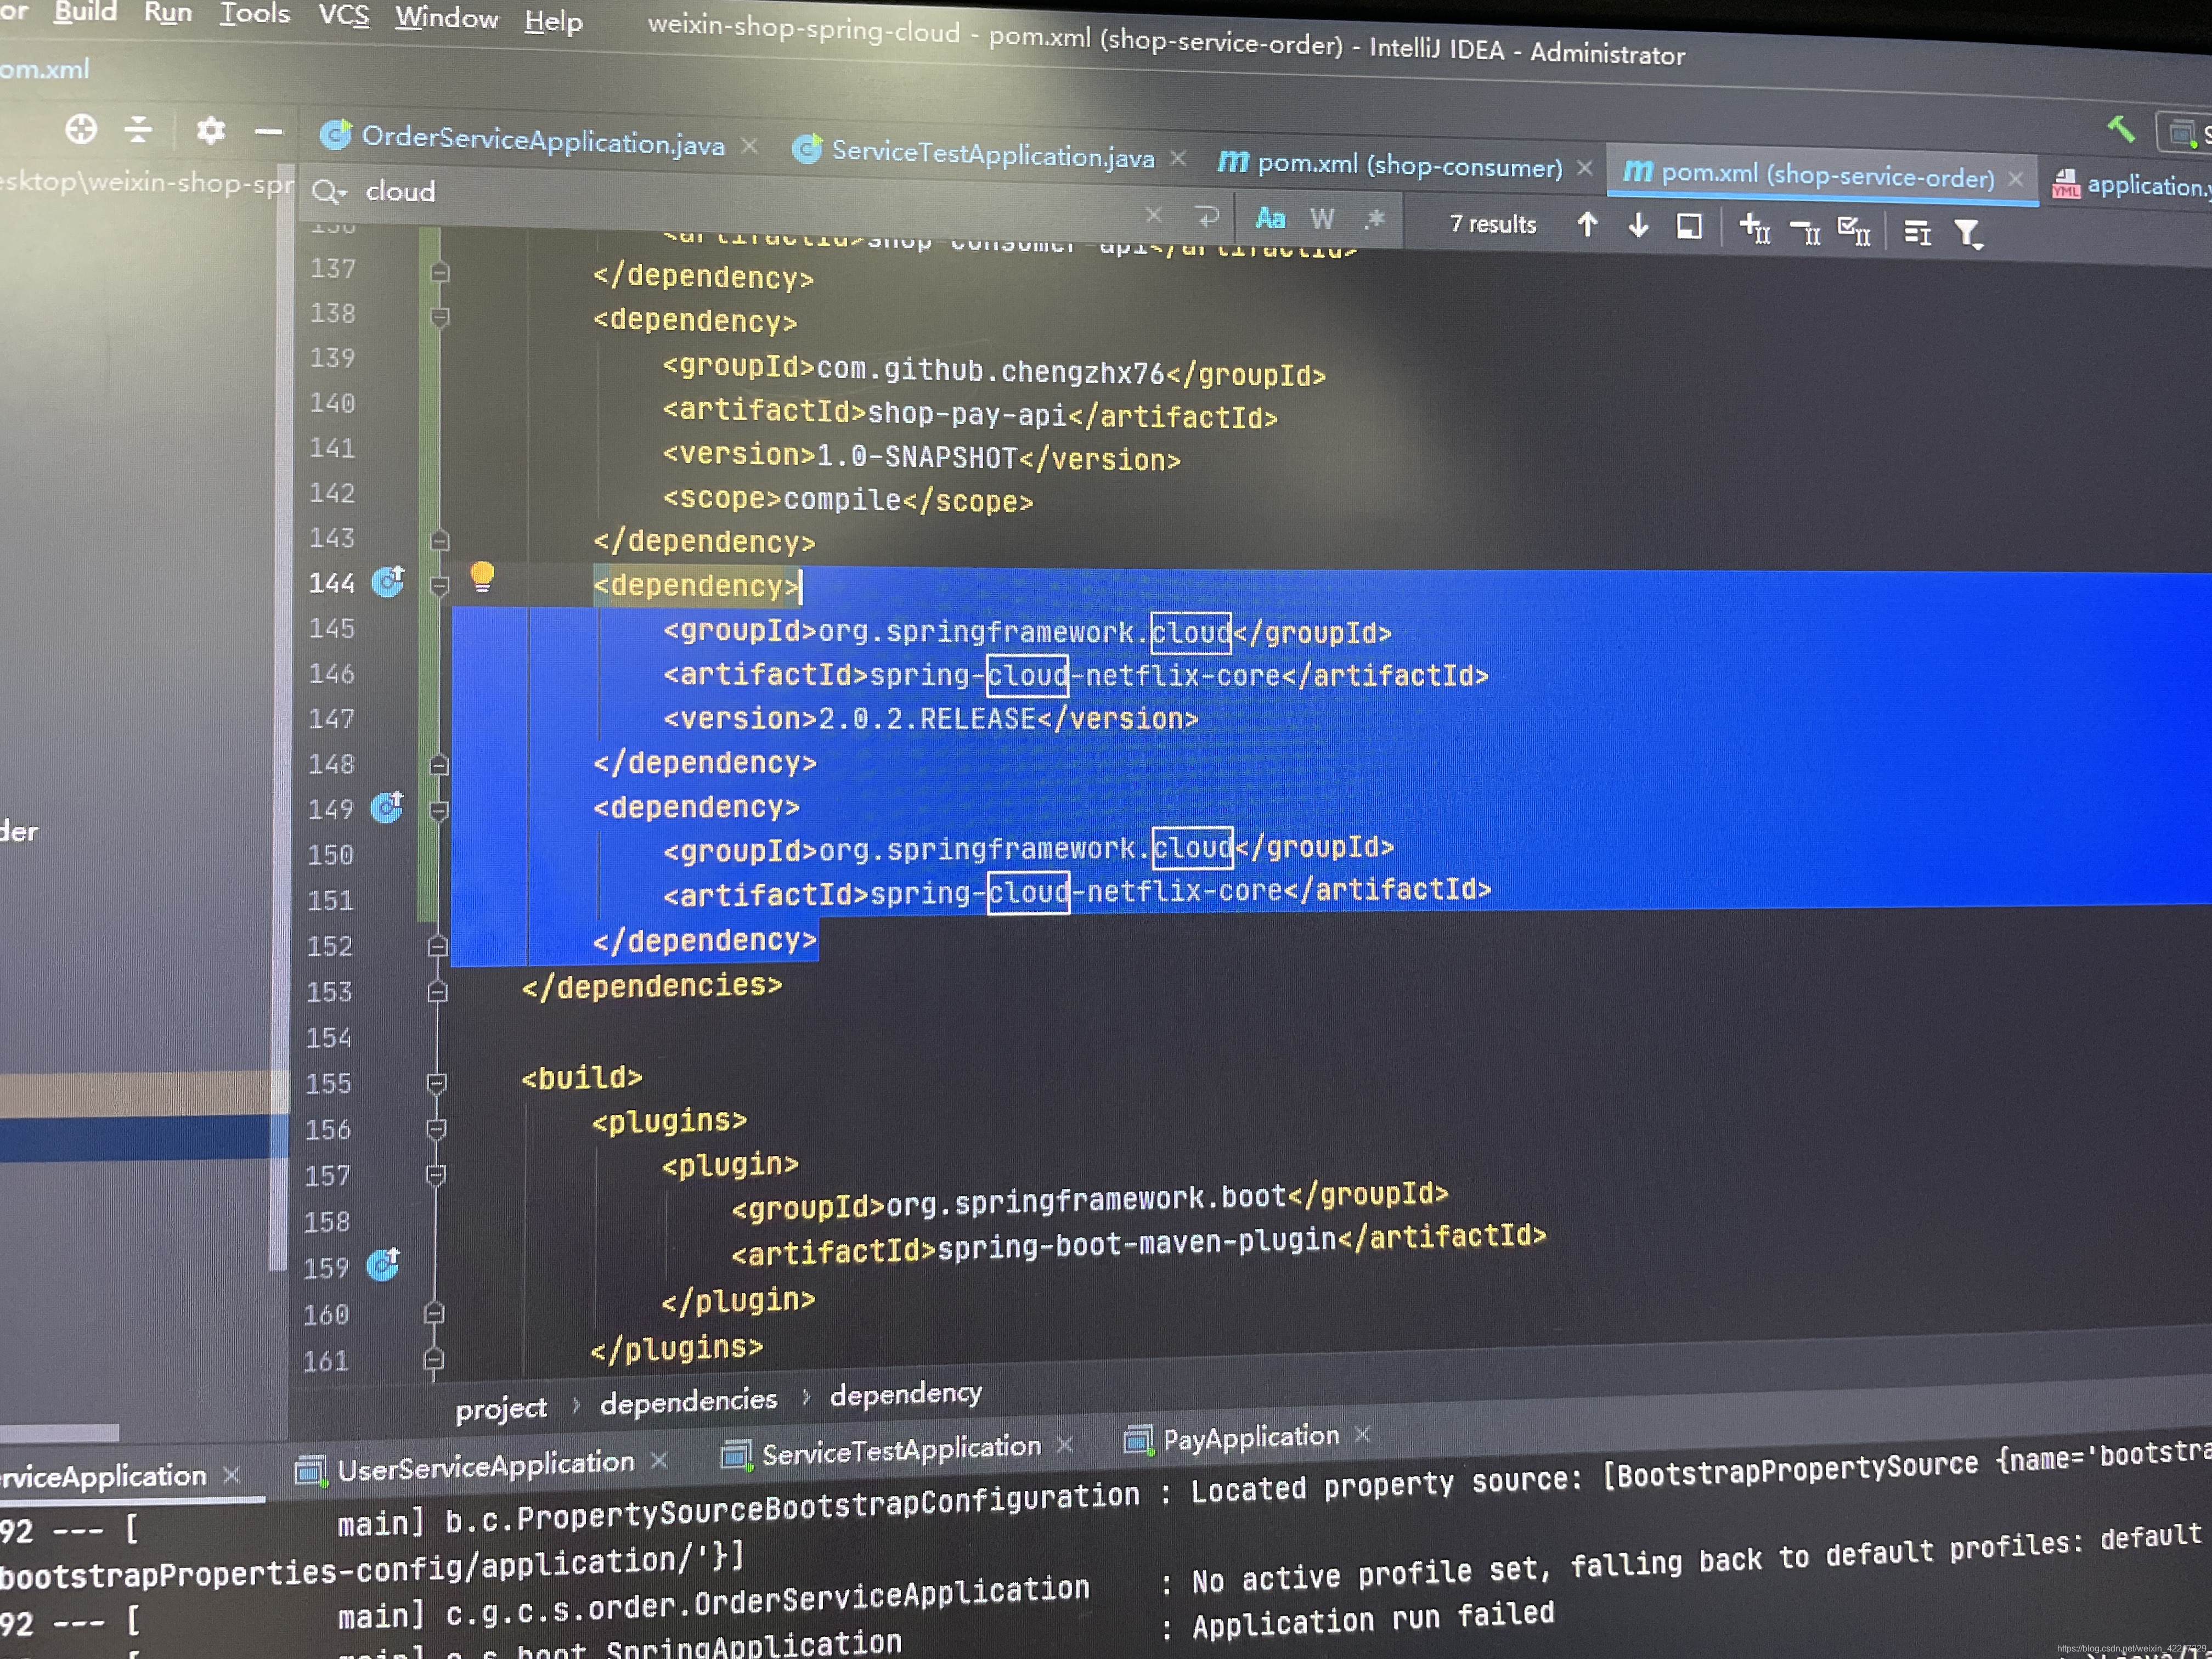The width and height of the screenshot is (2212, 1659).
Task: Toggle Words (W) search option
Action: [x=1322, y=219]
